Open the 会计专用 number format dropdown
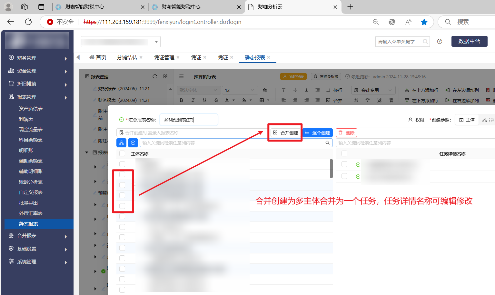 (x=373, y=90)
